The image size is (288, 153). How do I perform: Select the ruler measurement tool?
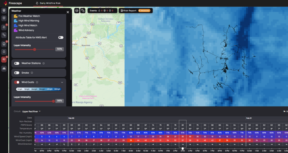pos(83,11)
